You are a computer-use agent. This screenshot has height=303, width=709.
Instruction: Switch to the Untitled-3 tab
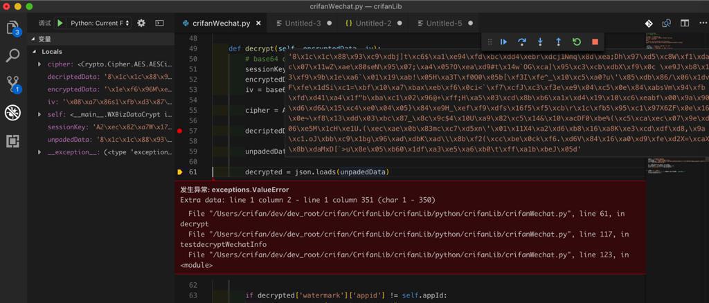303,24
